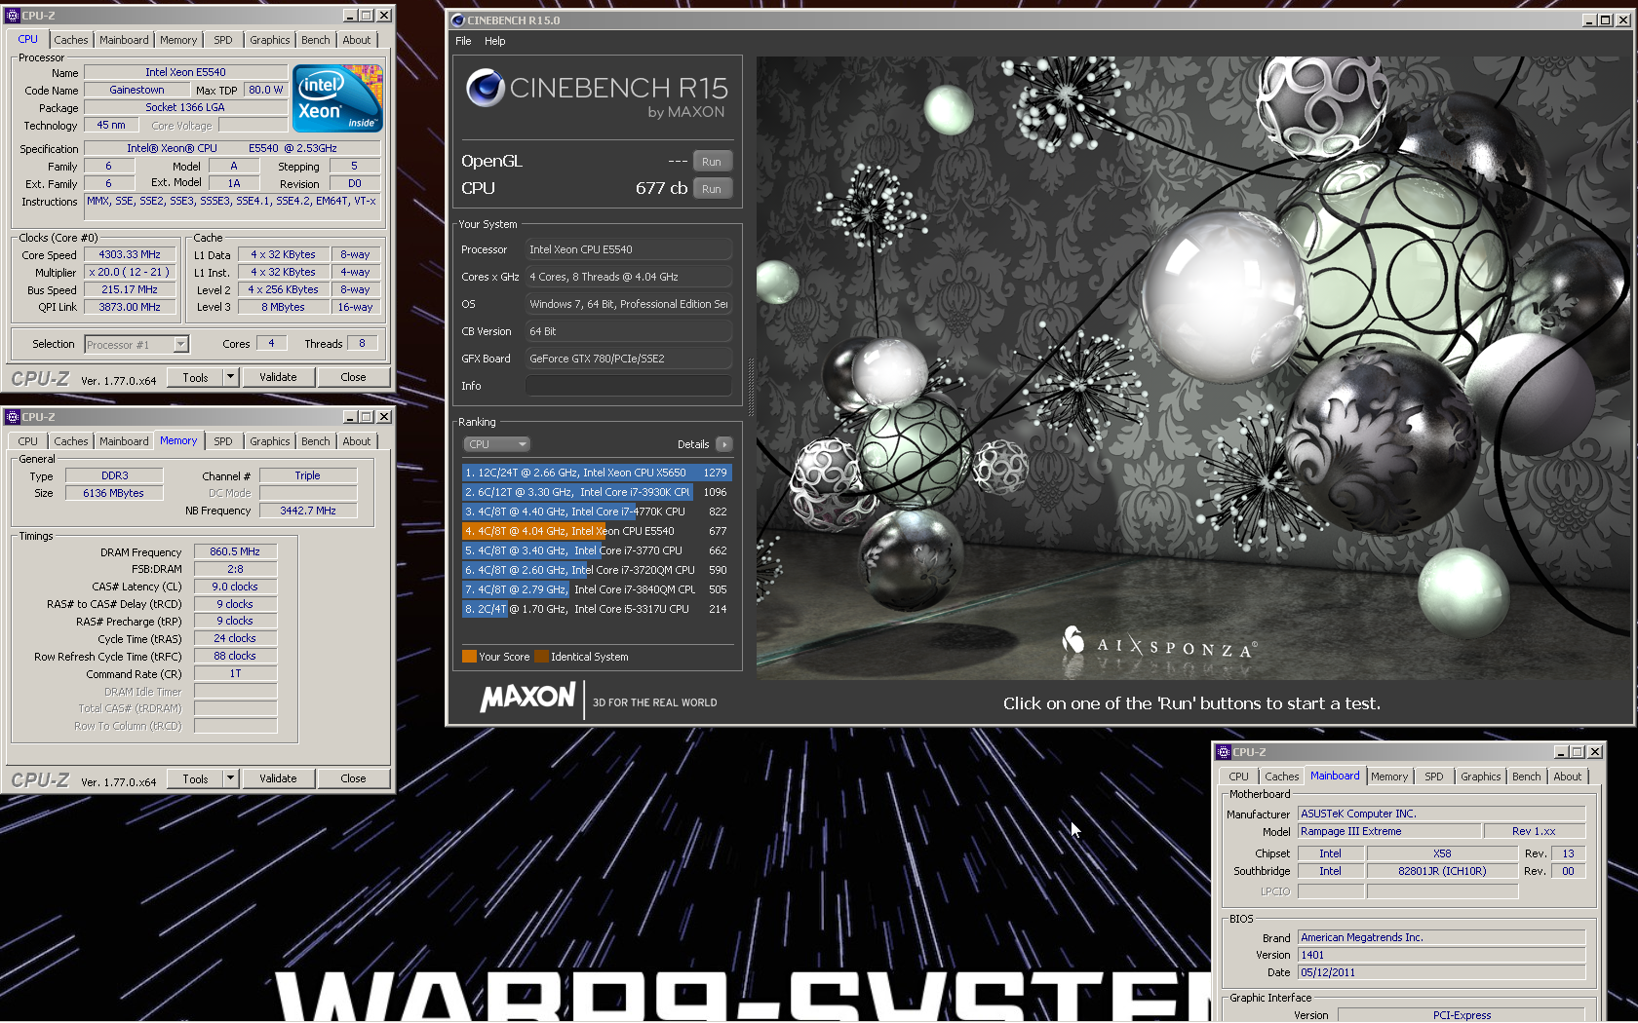
Task: Click CPU-Z title icon in top window
Action: (x=13, y=16)
